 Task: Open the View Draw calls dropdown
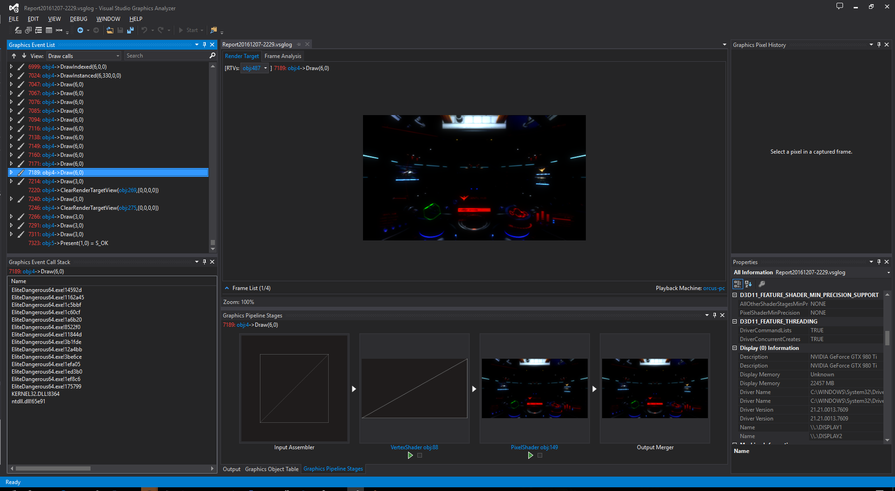click(84, 56)
